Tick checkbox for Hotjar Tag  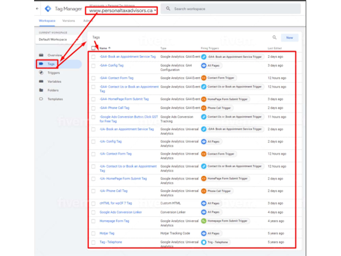coord(93,233)
